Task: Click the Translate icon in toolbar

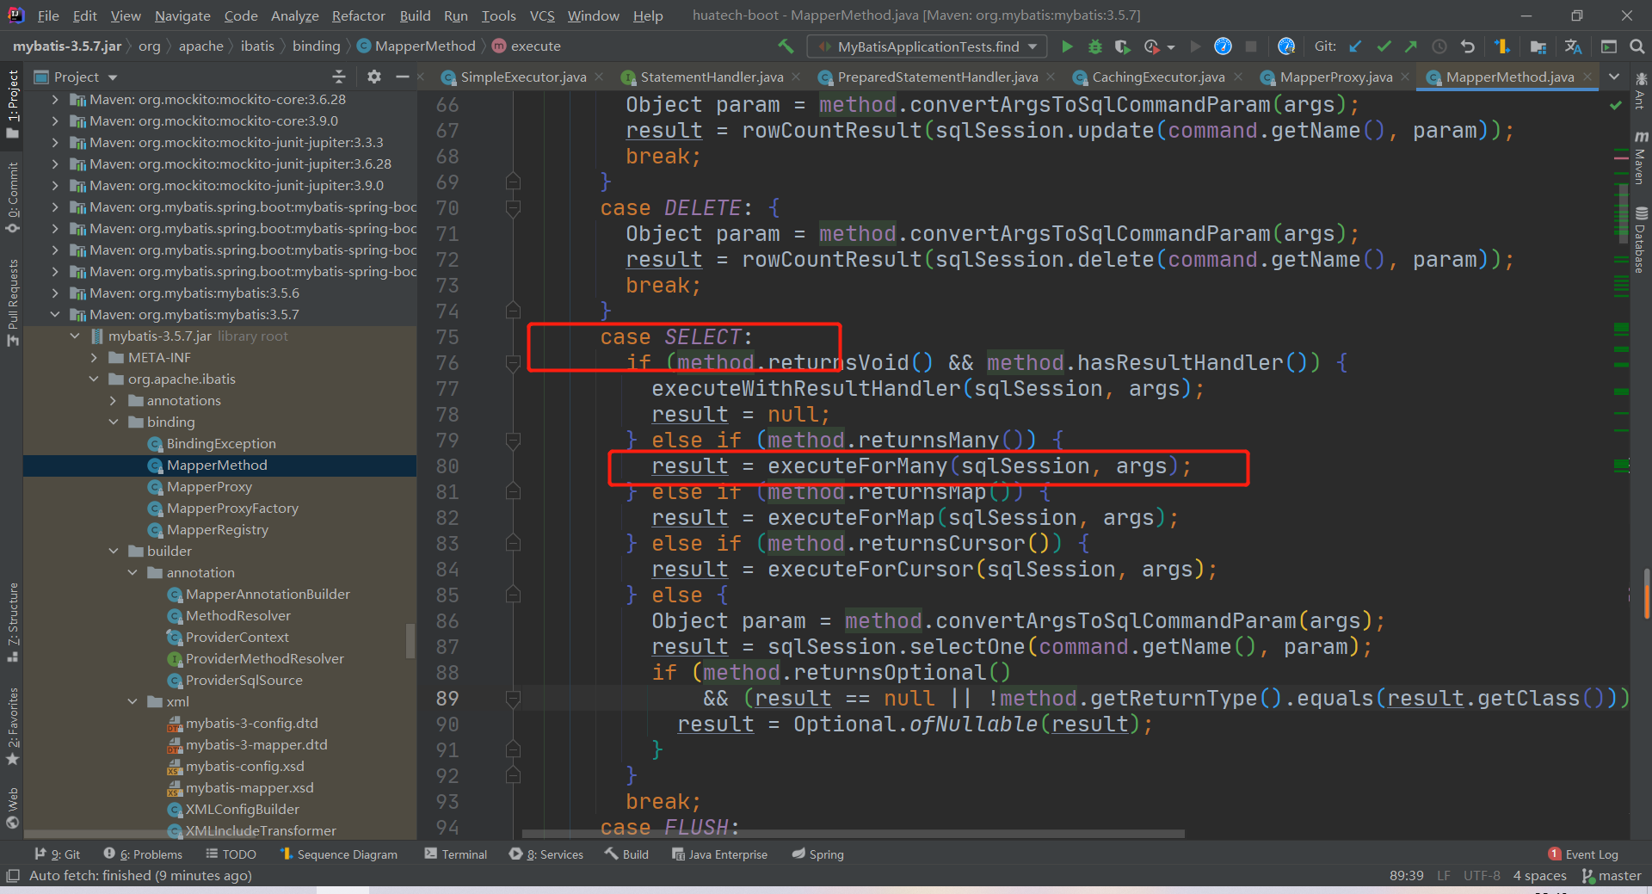Action: pyautogui.click(x=1574, y=46)
